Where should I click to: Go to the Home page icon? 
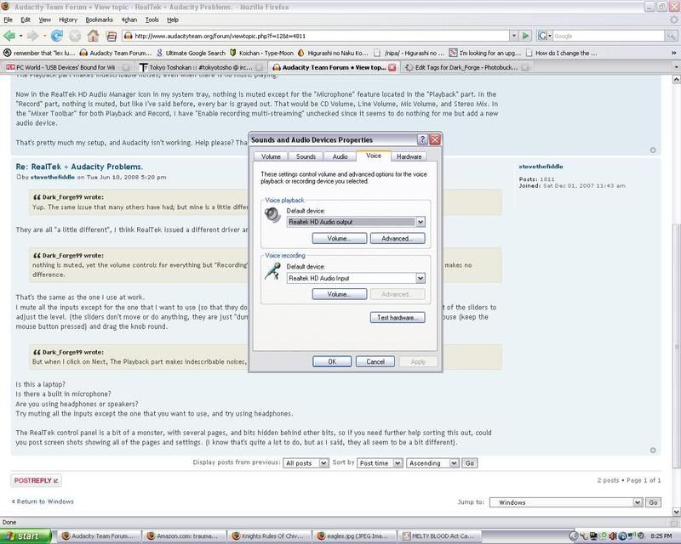[x=91, y=36]
